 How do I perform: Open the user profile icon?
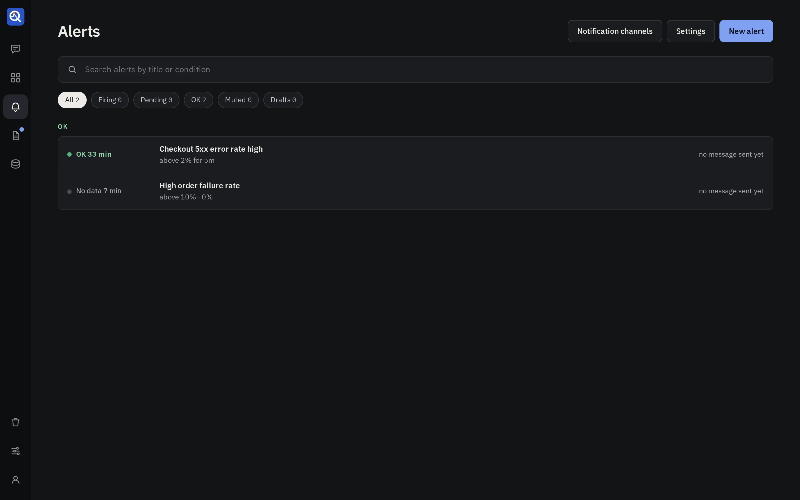pyautogui.click(x=16, y=480)
